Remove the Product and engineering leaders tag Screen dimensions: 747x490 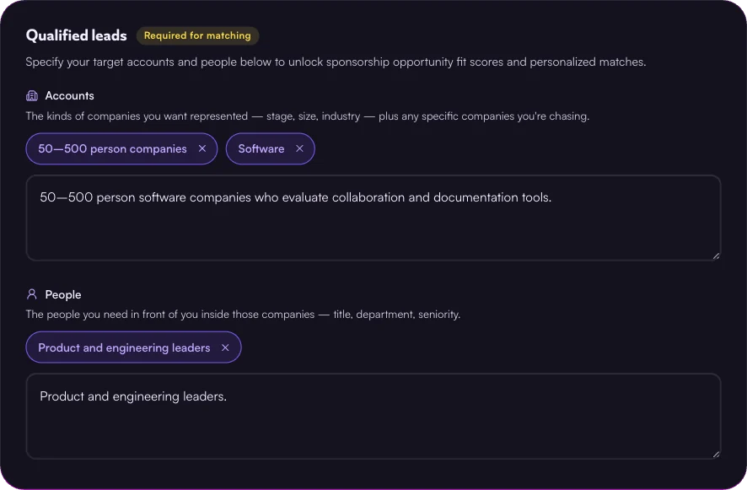click(225, 347)
